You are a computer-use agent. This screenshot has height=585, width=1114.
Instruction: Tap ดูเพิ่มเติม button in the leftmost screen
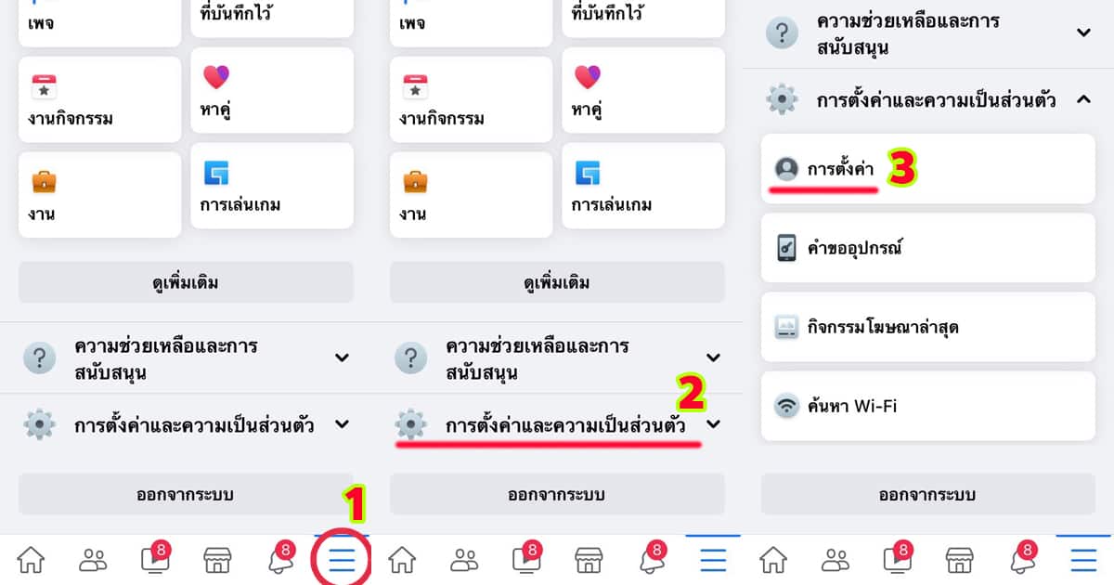point(186,282)
